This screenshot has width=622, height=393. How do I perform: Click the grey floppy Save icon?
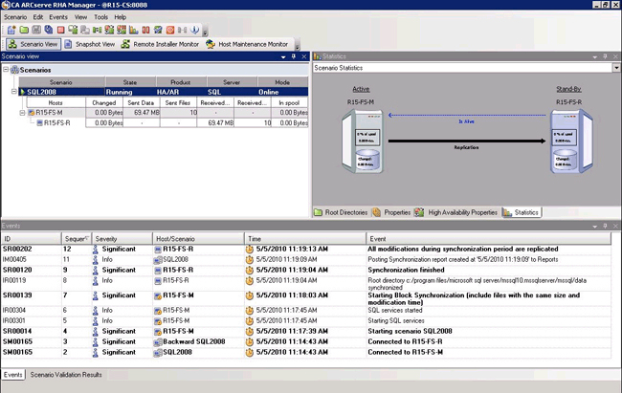pyautogui.click(x=36, y=30)
